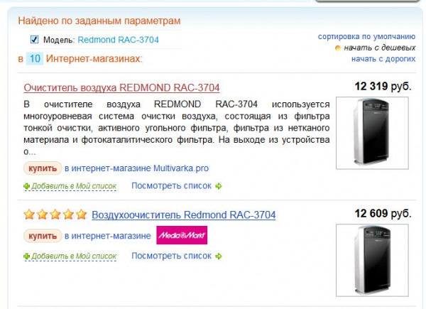Click the green plus icon in second listing
Viewport: 426px width, 309px height.
(27, 256)
